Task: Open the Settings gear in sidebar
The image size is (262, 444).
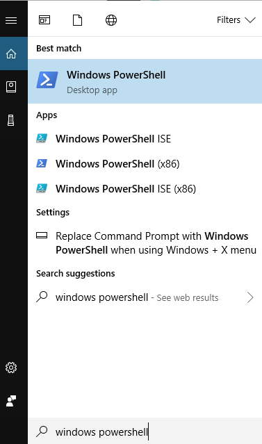Action: point(11,368)
